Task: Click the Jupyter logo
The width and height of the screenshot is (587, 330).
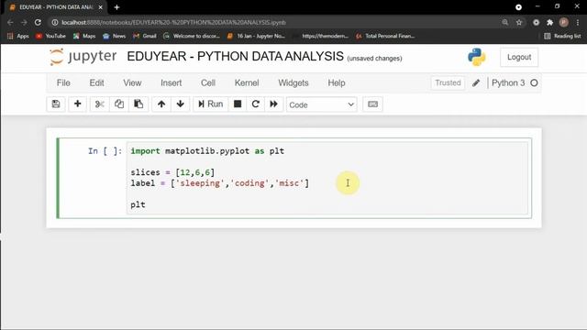Action: pos(83,57)
